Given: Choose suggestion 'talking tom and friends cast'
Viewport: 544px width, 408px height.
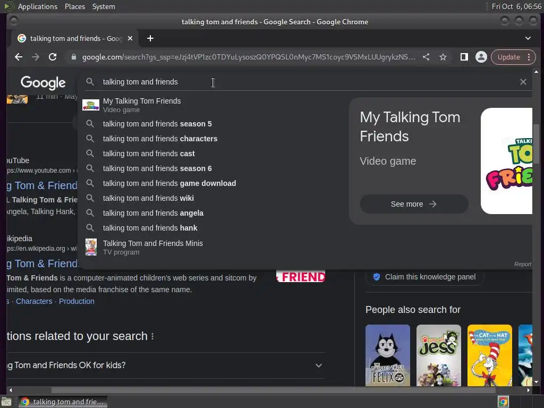Looking at the screenshot, I should [x=214, y=154].
